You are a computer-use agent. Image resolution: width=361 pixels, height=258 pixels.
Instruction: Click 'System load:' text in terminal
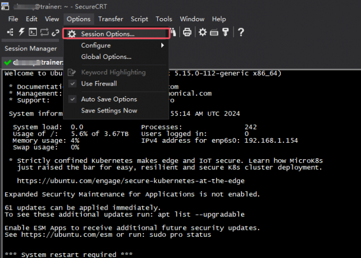(38, 127)
